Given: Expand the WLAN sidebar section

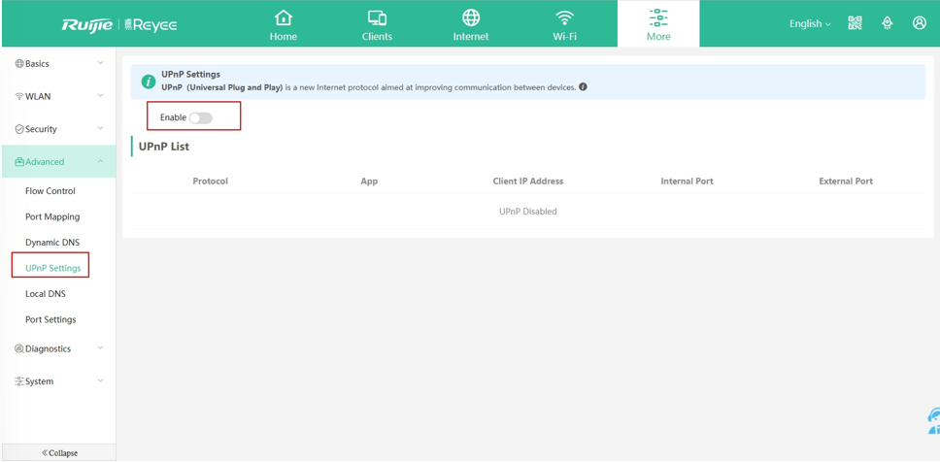Looking at the screenshot, I should click(x=58, y=97).
